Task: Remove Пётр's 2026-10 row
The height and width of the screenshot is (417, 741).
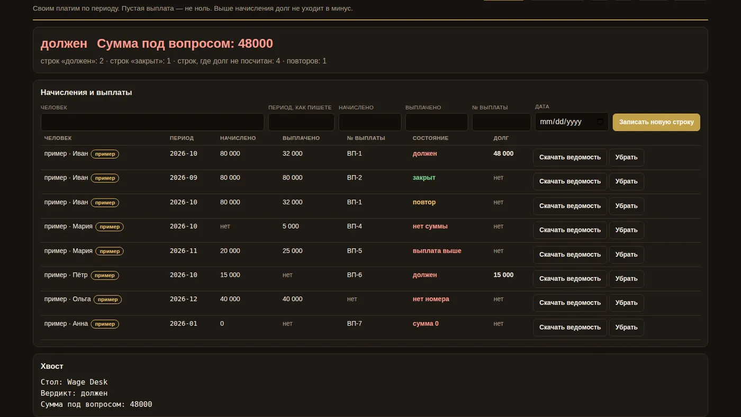Action: click(x=626, y=279)
